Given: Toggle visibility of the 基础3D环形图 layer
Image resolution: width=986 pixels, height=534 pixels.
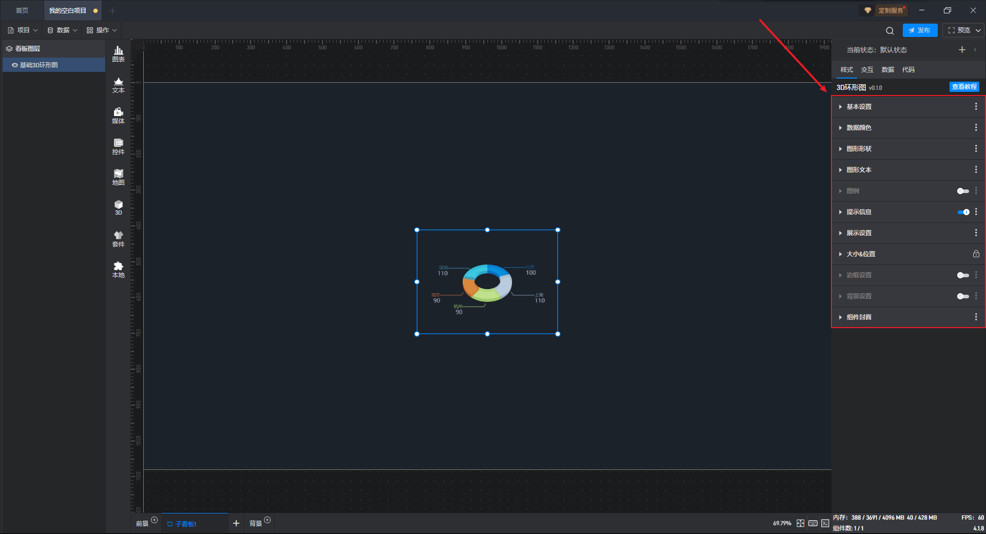Looking at the screenshot, I should (15, 65).
